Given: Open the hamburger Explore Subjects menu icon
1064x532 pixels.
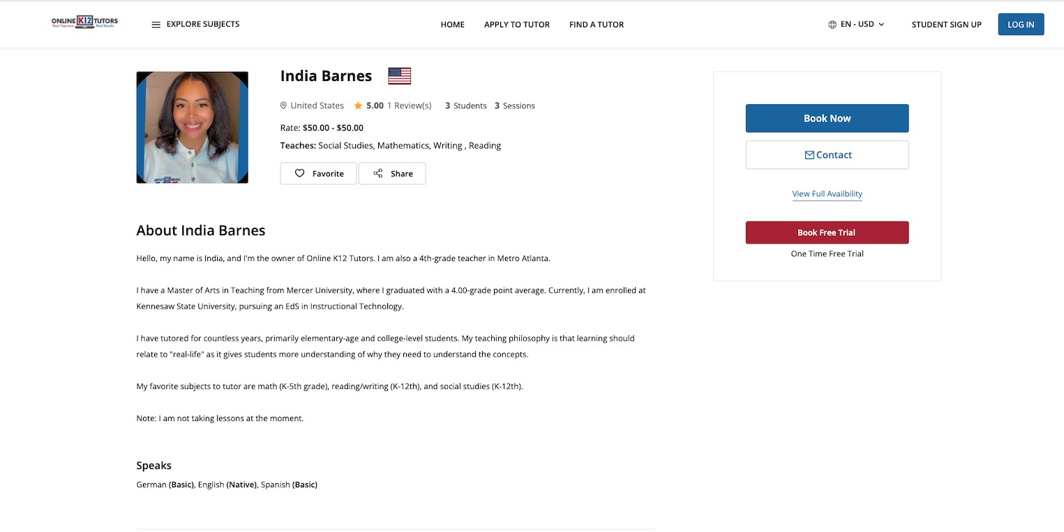Looking at the screenshot, I should [x=156, y=24].
